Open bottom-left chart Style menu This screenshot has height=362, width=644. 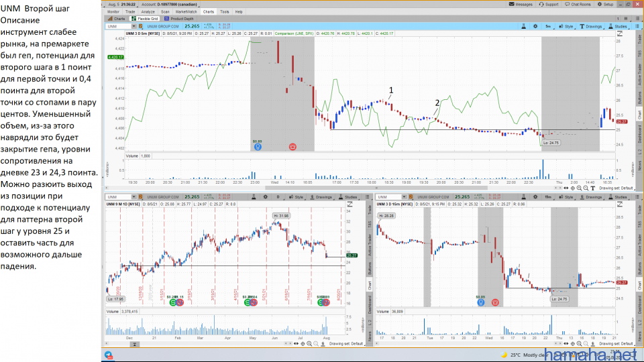(x=296, y=197)
